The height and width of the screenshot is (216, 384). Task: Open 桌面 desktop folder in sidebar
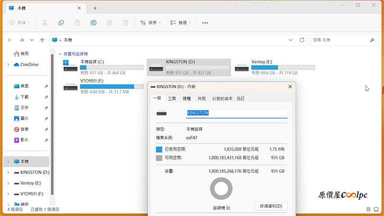tap(21, 86)
